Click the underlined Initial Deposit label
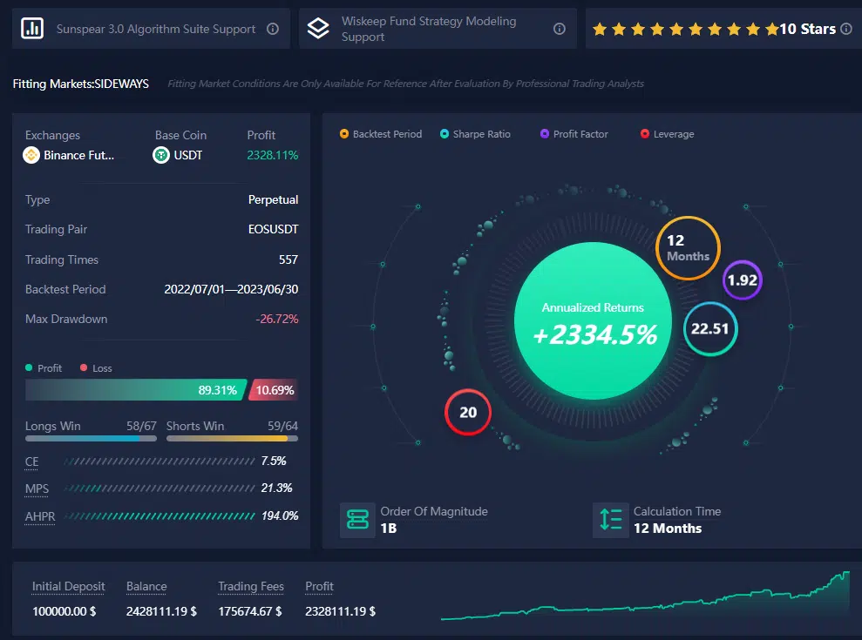The width and height of the screenshot is (862, 640). pyautogui.click(x=68, y=586)
